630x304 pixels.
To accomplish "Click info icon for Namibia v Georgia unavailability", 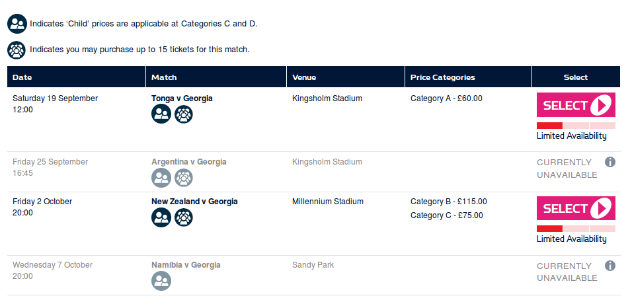I will 610,266.
